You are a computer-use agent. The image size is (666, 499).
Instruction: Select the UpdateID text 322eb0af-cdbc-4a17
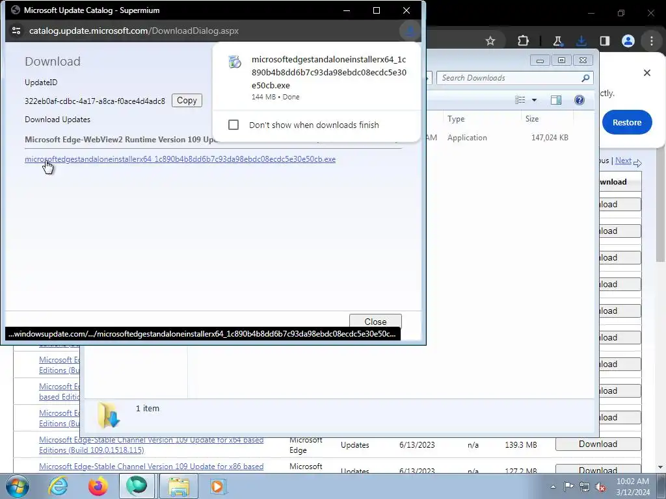coord(95,101)
